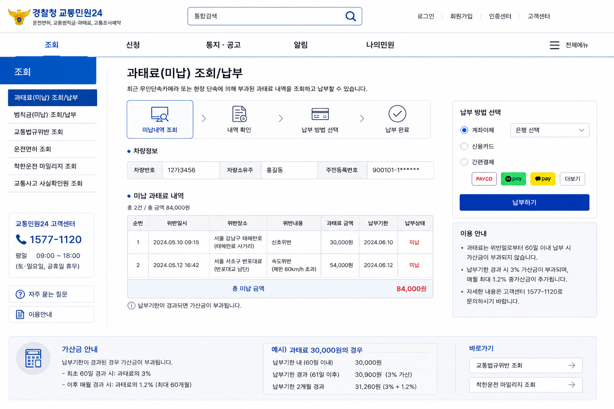The image size is (614, 409).
Task: Click the PAYCO payment icon
Action: [x=484, y=179]
